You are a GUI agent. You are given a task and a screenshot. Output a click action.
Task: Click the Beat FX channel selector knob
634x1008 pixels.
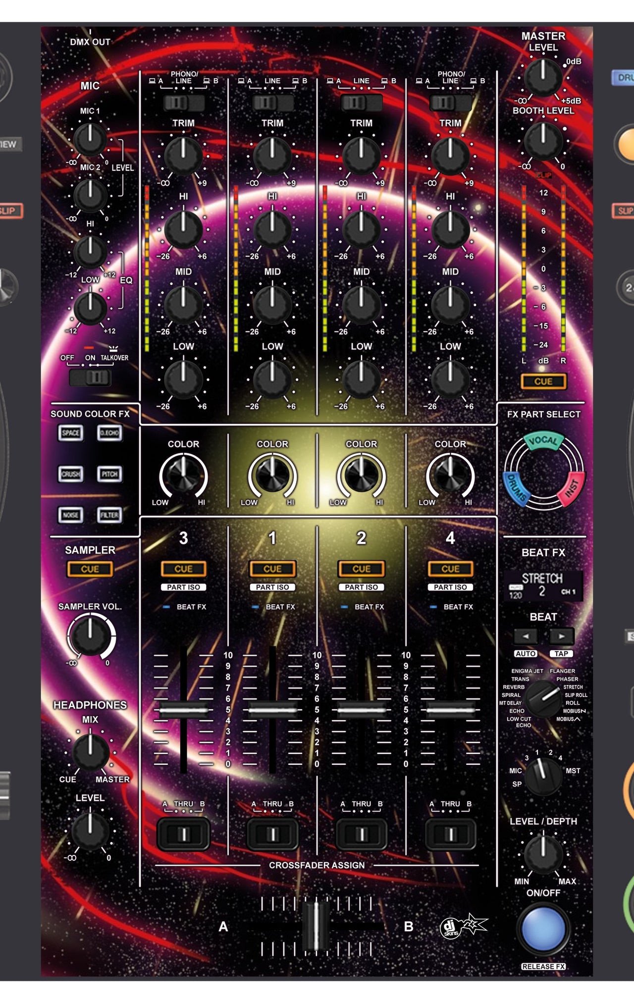(543, 777)
